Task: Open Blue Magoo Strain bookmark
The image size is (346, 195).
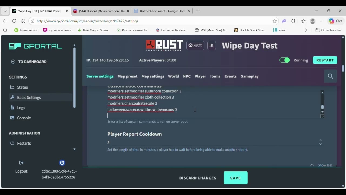Action: tap(94, 30)
